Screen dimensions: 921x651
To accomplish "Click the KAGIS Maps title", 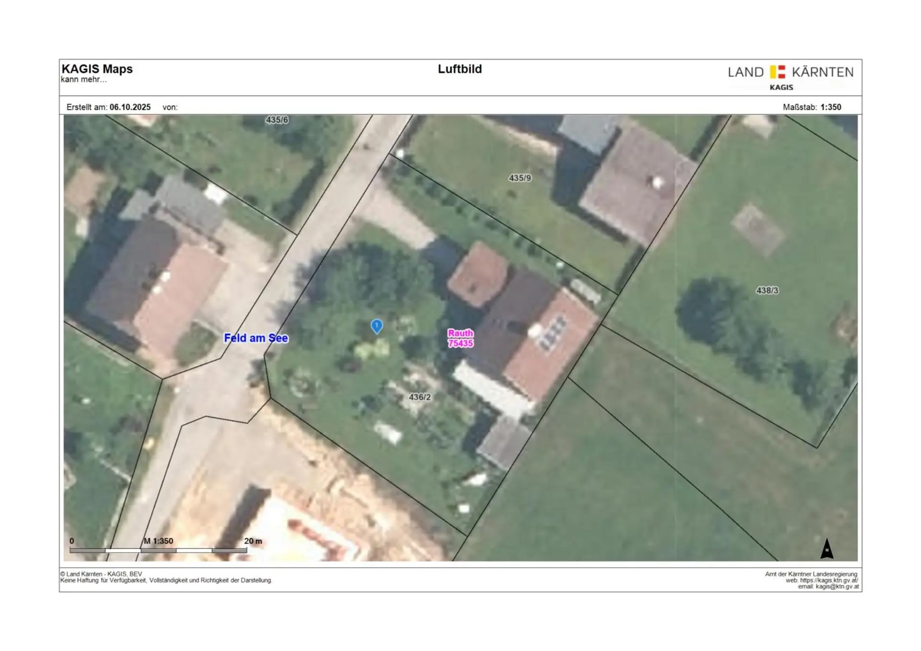I will [97, 69].
